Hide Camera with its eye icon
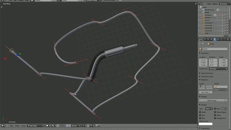This screenshot has width=231, height=130. point(222,18)
